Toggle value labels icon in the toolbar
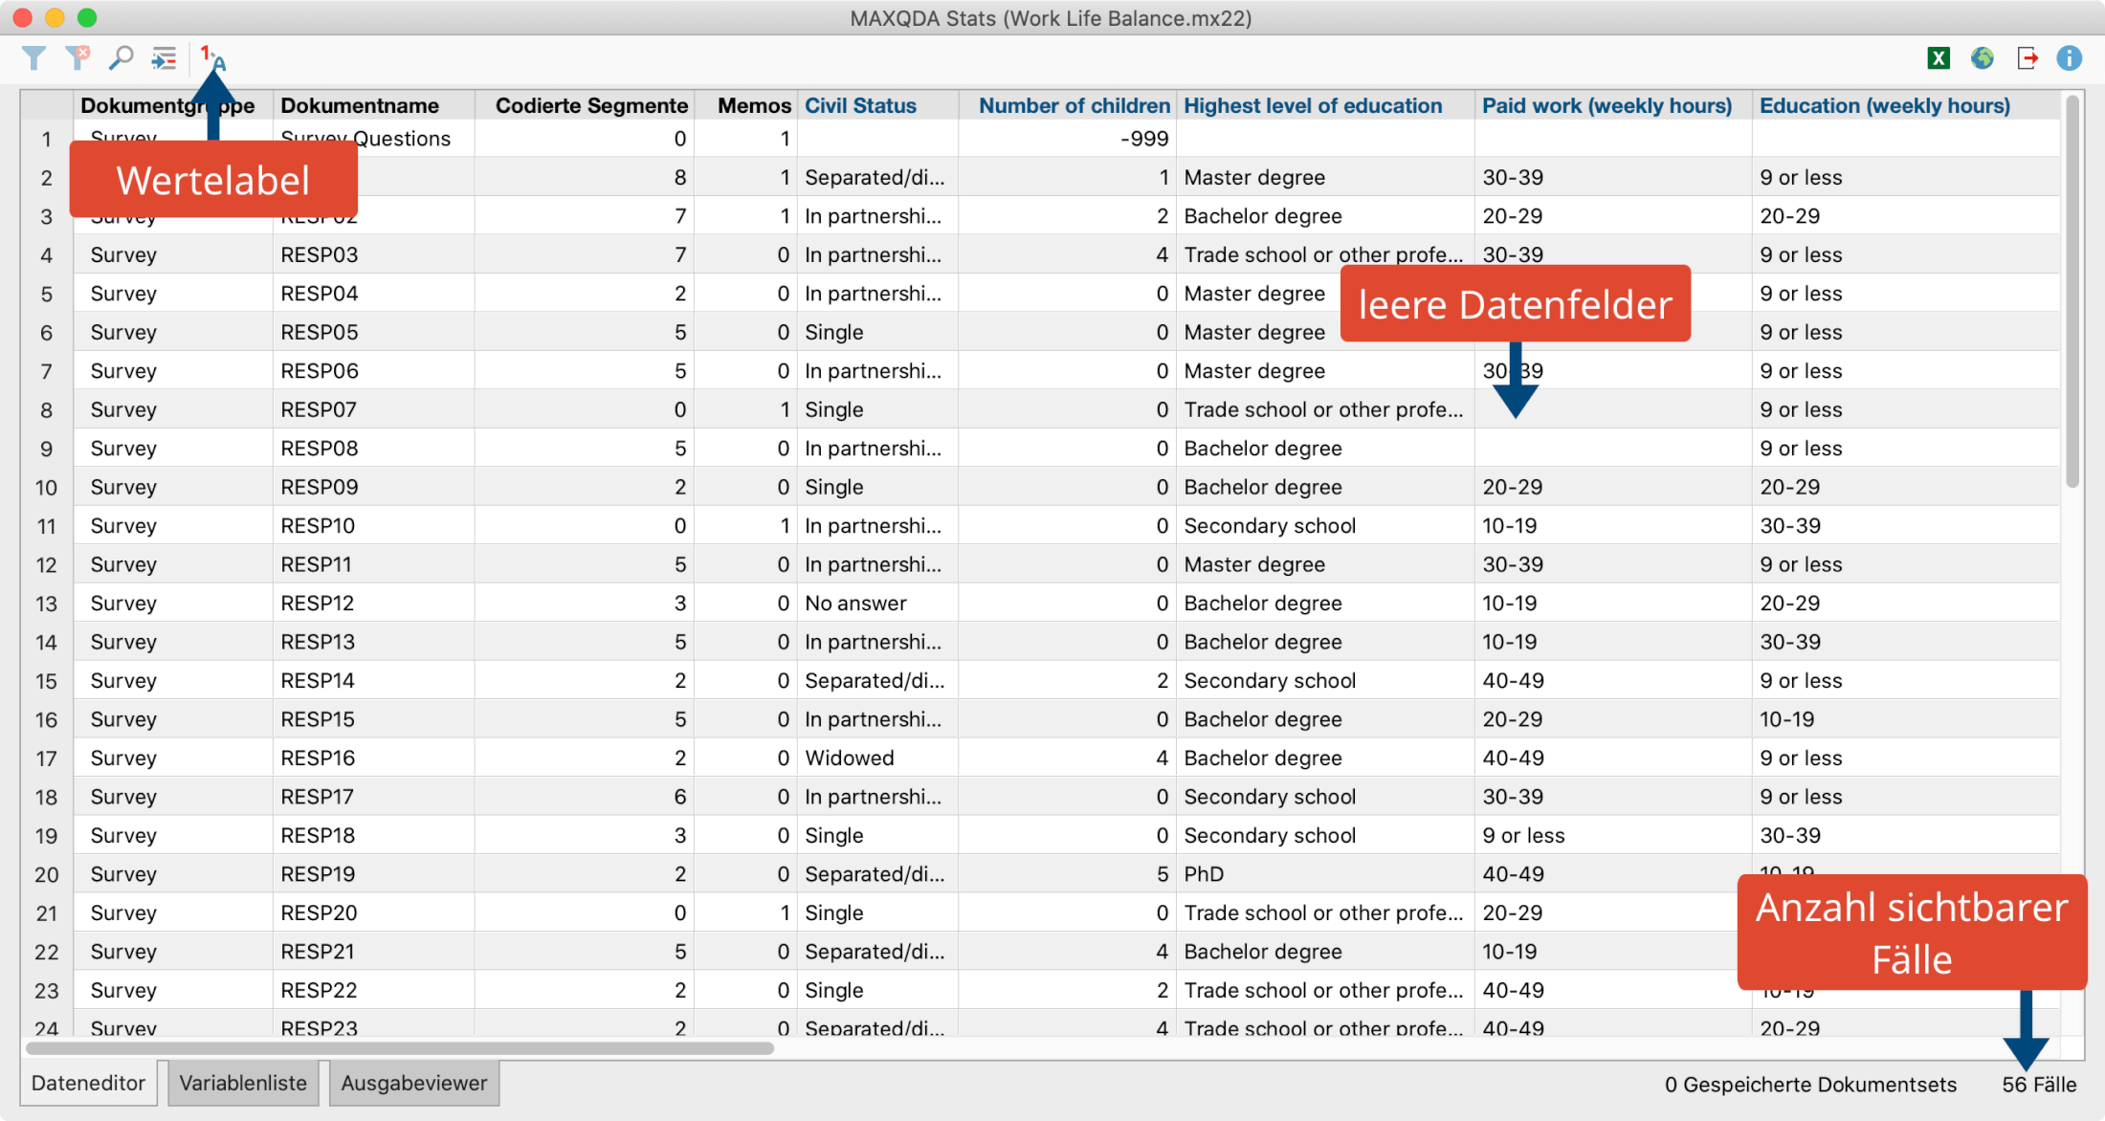Screen dimensions: 2105x1121 point(212,58)
